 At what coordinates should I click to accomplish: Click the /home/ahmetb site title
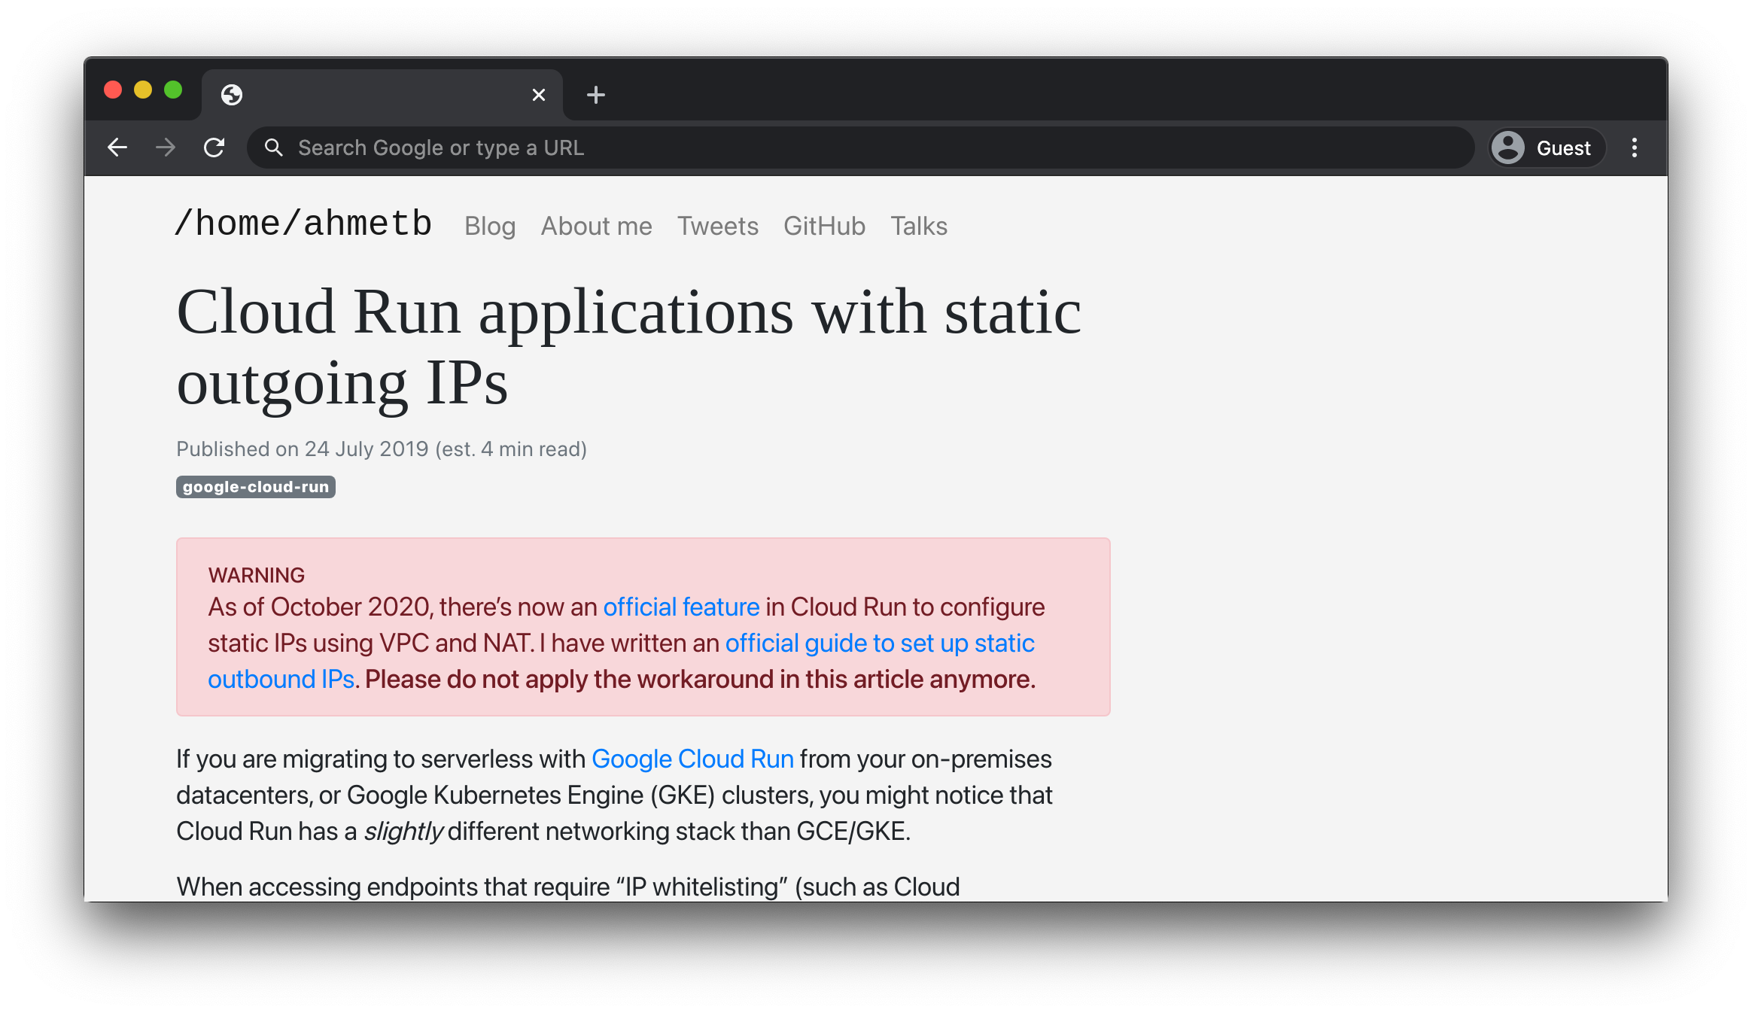pyautogui.click(x=303, y=224)
